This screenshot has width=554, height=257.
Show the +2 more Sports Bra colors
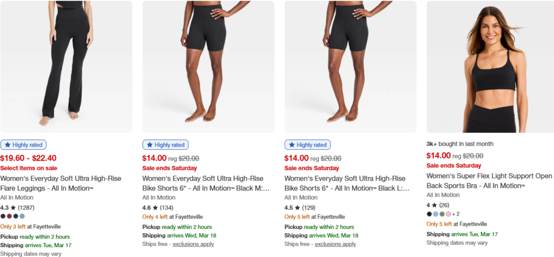[x=456, y=214]
